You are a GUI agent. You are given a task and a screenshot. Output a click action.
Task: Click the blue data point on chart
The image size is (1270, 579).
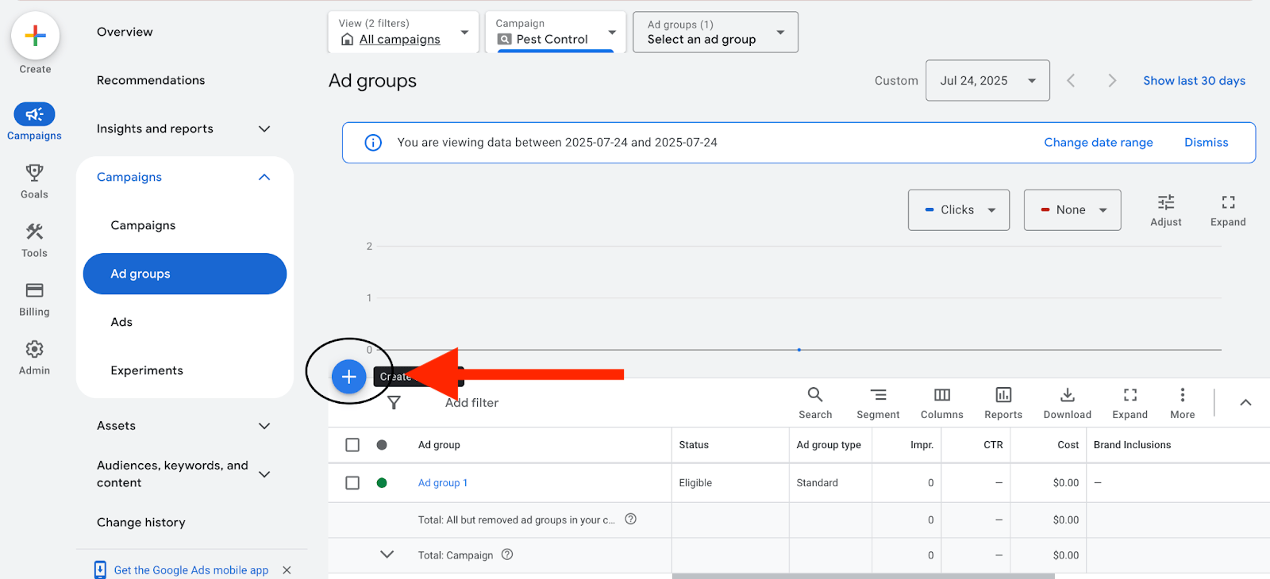coord(799,350)
